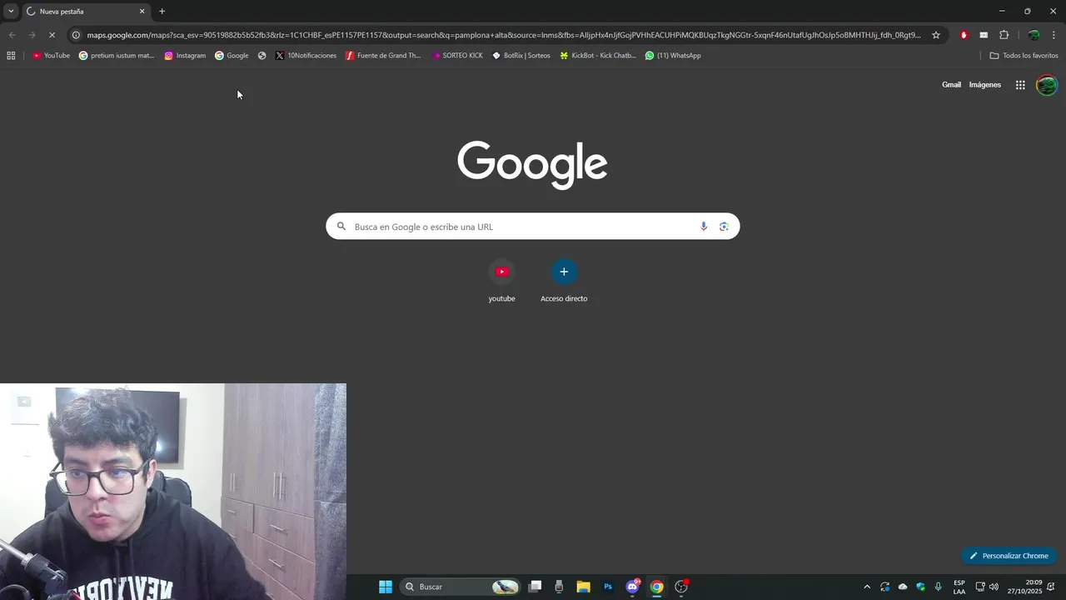Click the browser forward arrow

click(x=32, y=35)
